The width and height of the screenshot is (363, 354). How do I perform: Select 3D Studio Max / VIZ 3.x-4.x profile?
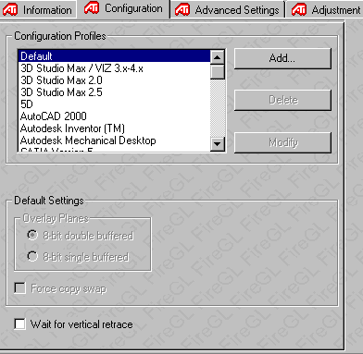pos(114,68)
